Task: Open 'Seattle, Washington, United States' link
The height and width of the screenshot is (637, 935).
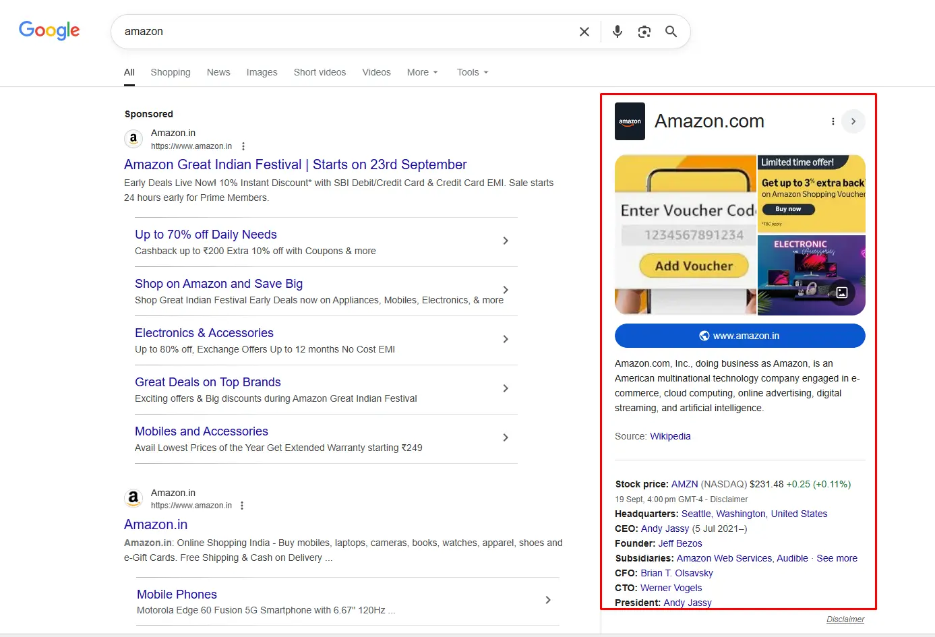Action: coord(754,514)
